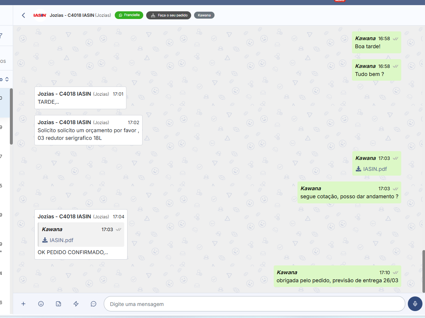Download IASIN.pdf from Kawana's 17:03 message
The height and width of the screenshot is (318, 425).
click(371, 169)
